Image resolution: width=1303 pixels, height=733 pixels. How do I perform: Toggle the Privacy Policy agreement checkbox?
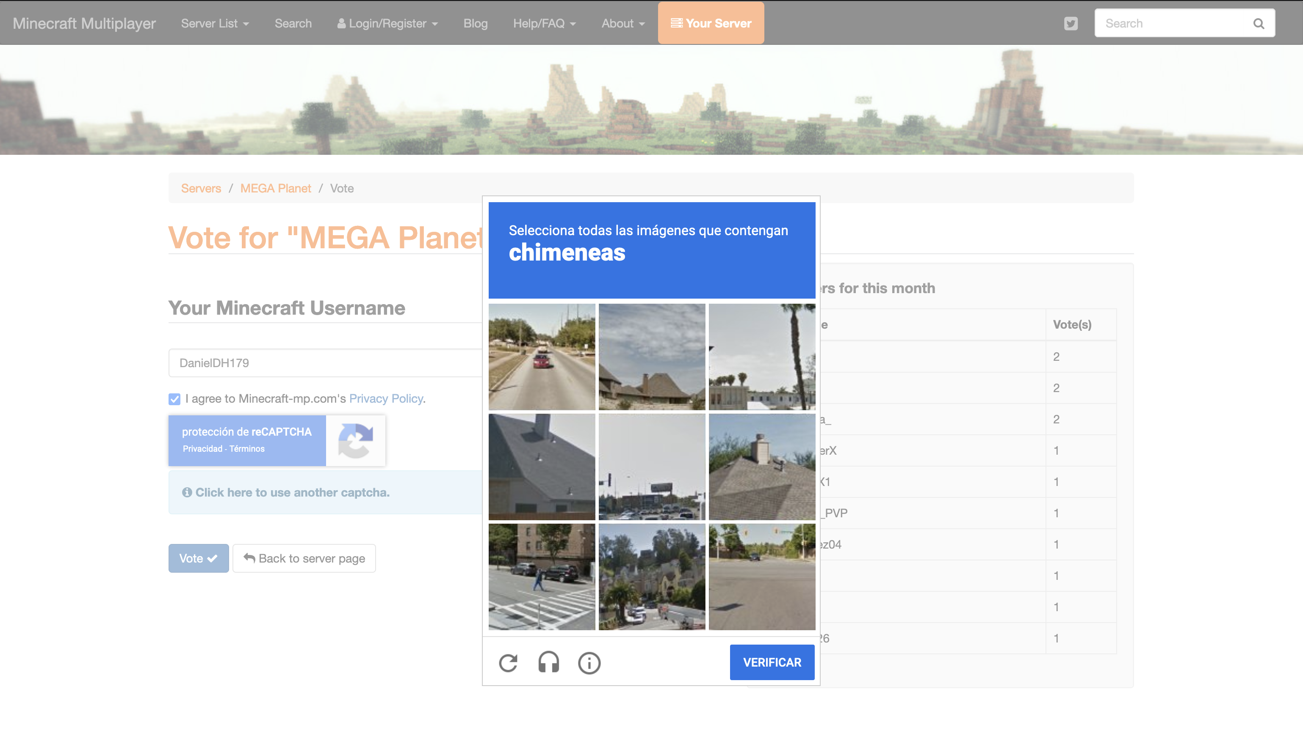174,399
